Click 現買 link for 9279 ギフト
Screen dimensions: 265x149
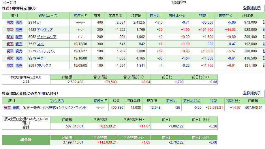click(10, 58)
